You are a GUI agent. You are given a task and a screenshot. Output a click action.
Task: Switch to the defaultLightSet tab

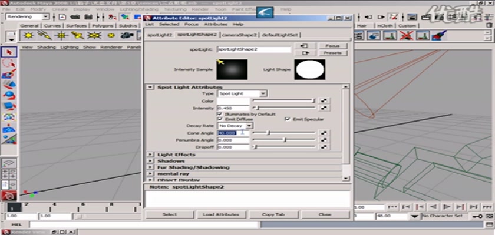click(x=279, y=35)
